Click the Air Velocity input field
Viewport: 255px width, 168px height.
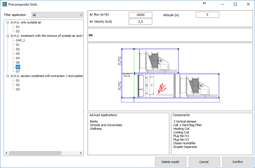point(140,21)
